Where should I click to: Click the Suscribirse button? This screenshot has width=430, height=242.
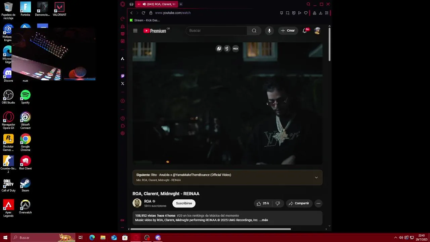click(184, 203)
